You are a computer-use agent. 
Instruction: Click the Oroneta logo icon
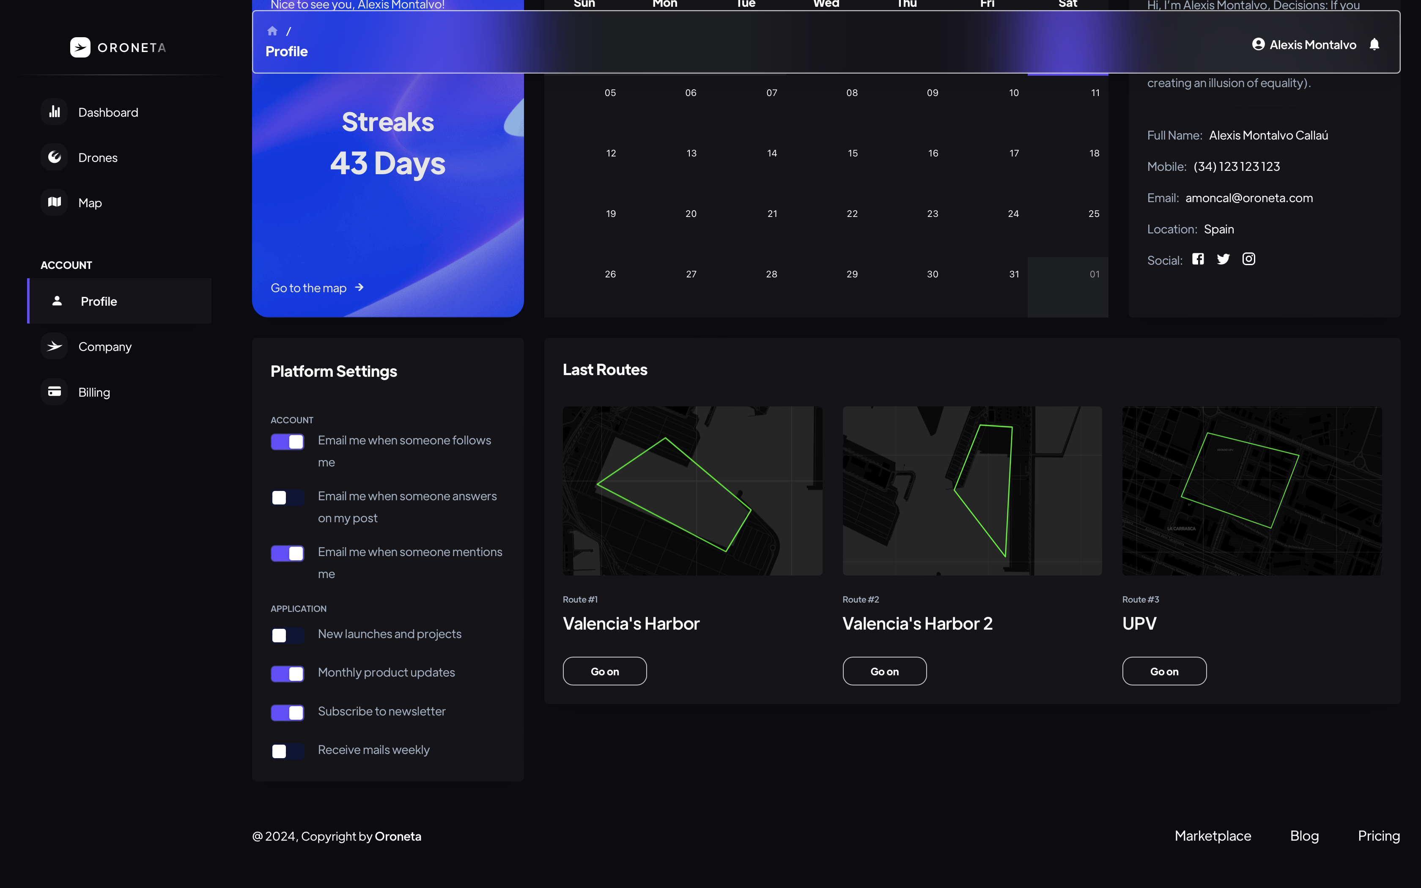[80, 47]
